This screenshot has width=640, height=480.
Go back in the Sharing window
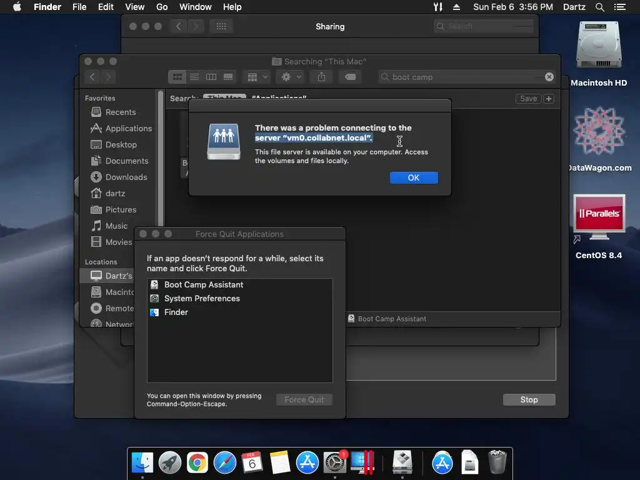(178, 26)
